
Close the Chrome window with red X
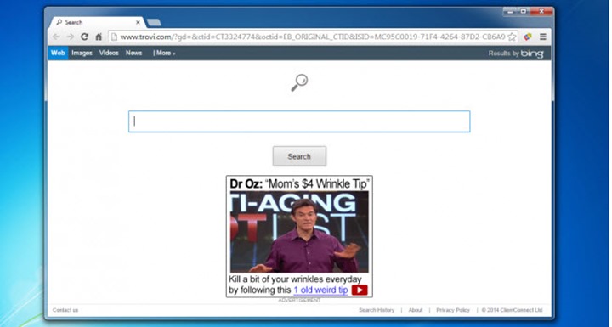tap(541, 12)
